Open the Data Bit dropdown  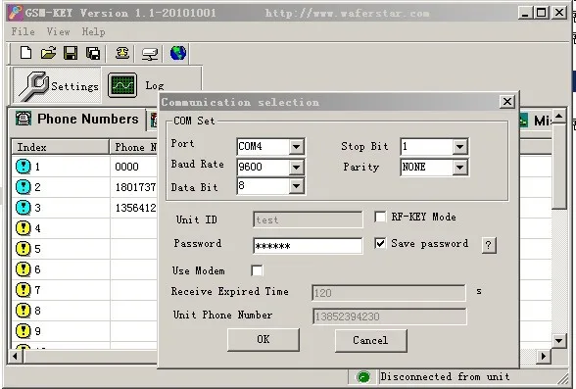296,186
